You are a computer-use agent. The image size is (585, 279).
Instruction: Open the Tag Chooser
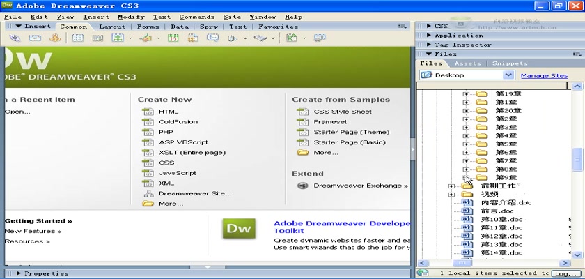pyautogui.click(x=320, y=38)
